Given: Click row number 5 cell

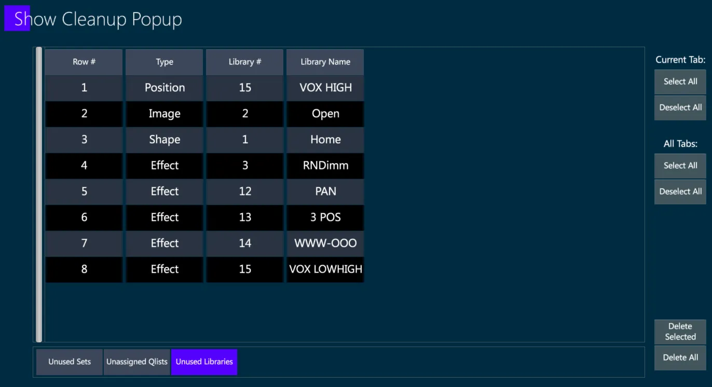Looking at the screenshot, I should pyautogui.click(x=84, y=191).
